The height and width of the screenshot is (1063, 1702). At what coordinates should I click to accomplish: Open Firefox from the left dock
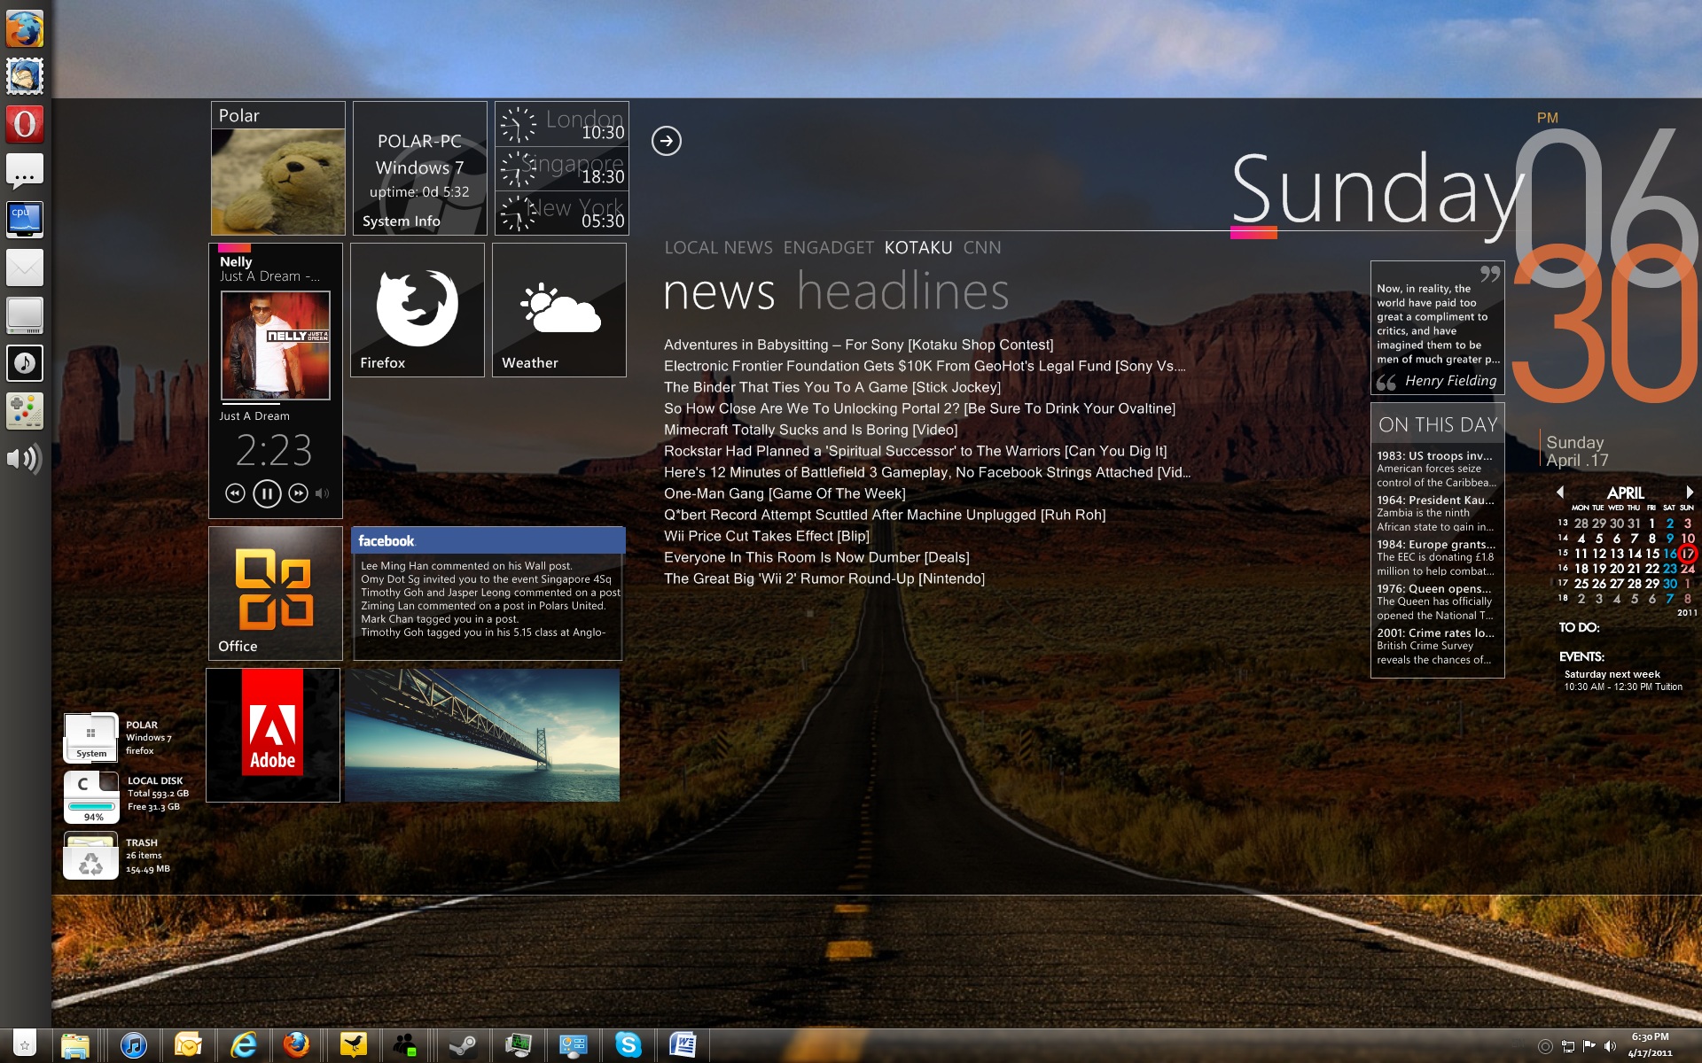click(25, 28)
